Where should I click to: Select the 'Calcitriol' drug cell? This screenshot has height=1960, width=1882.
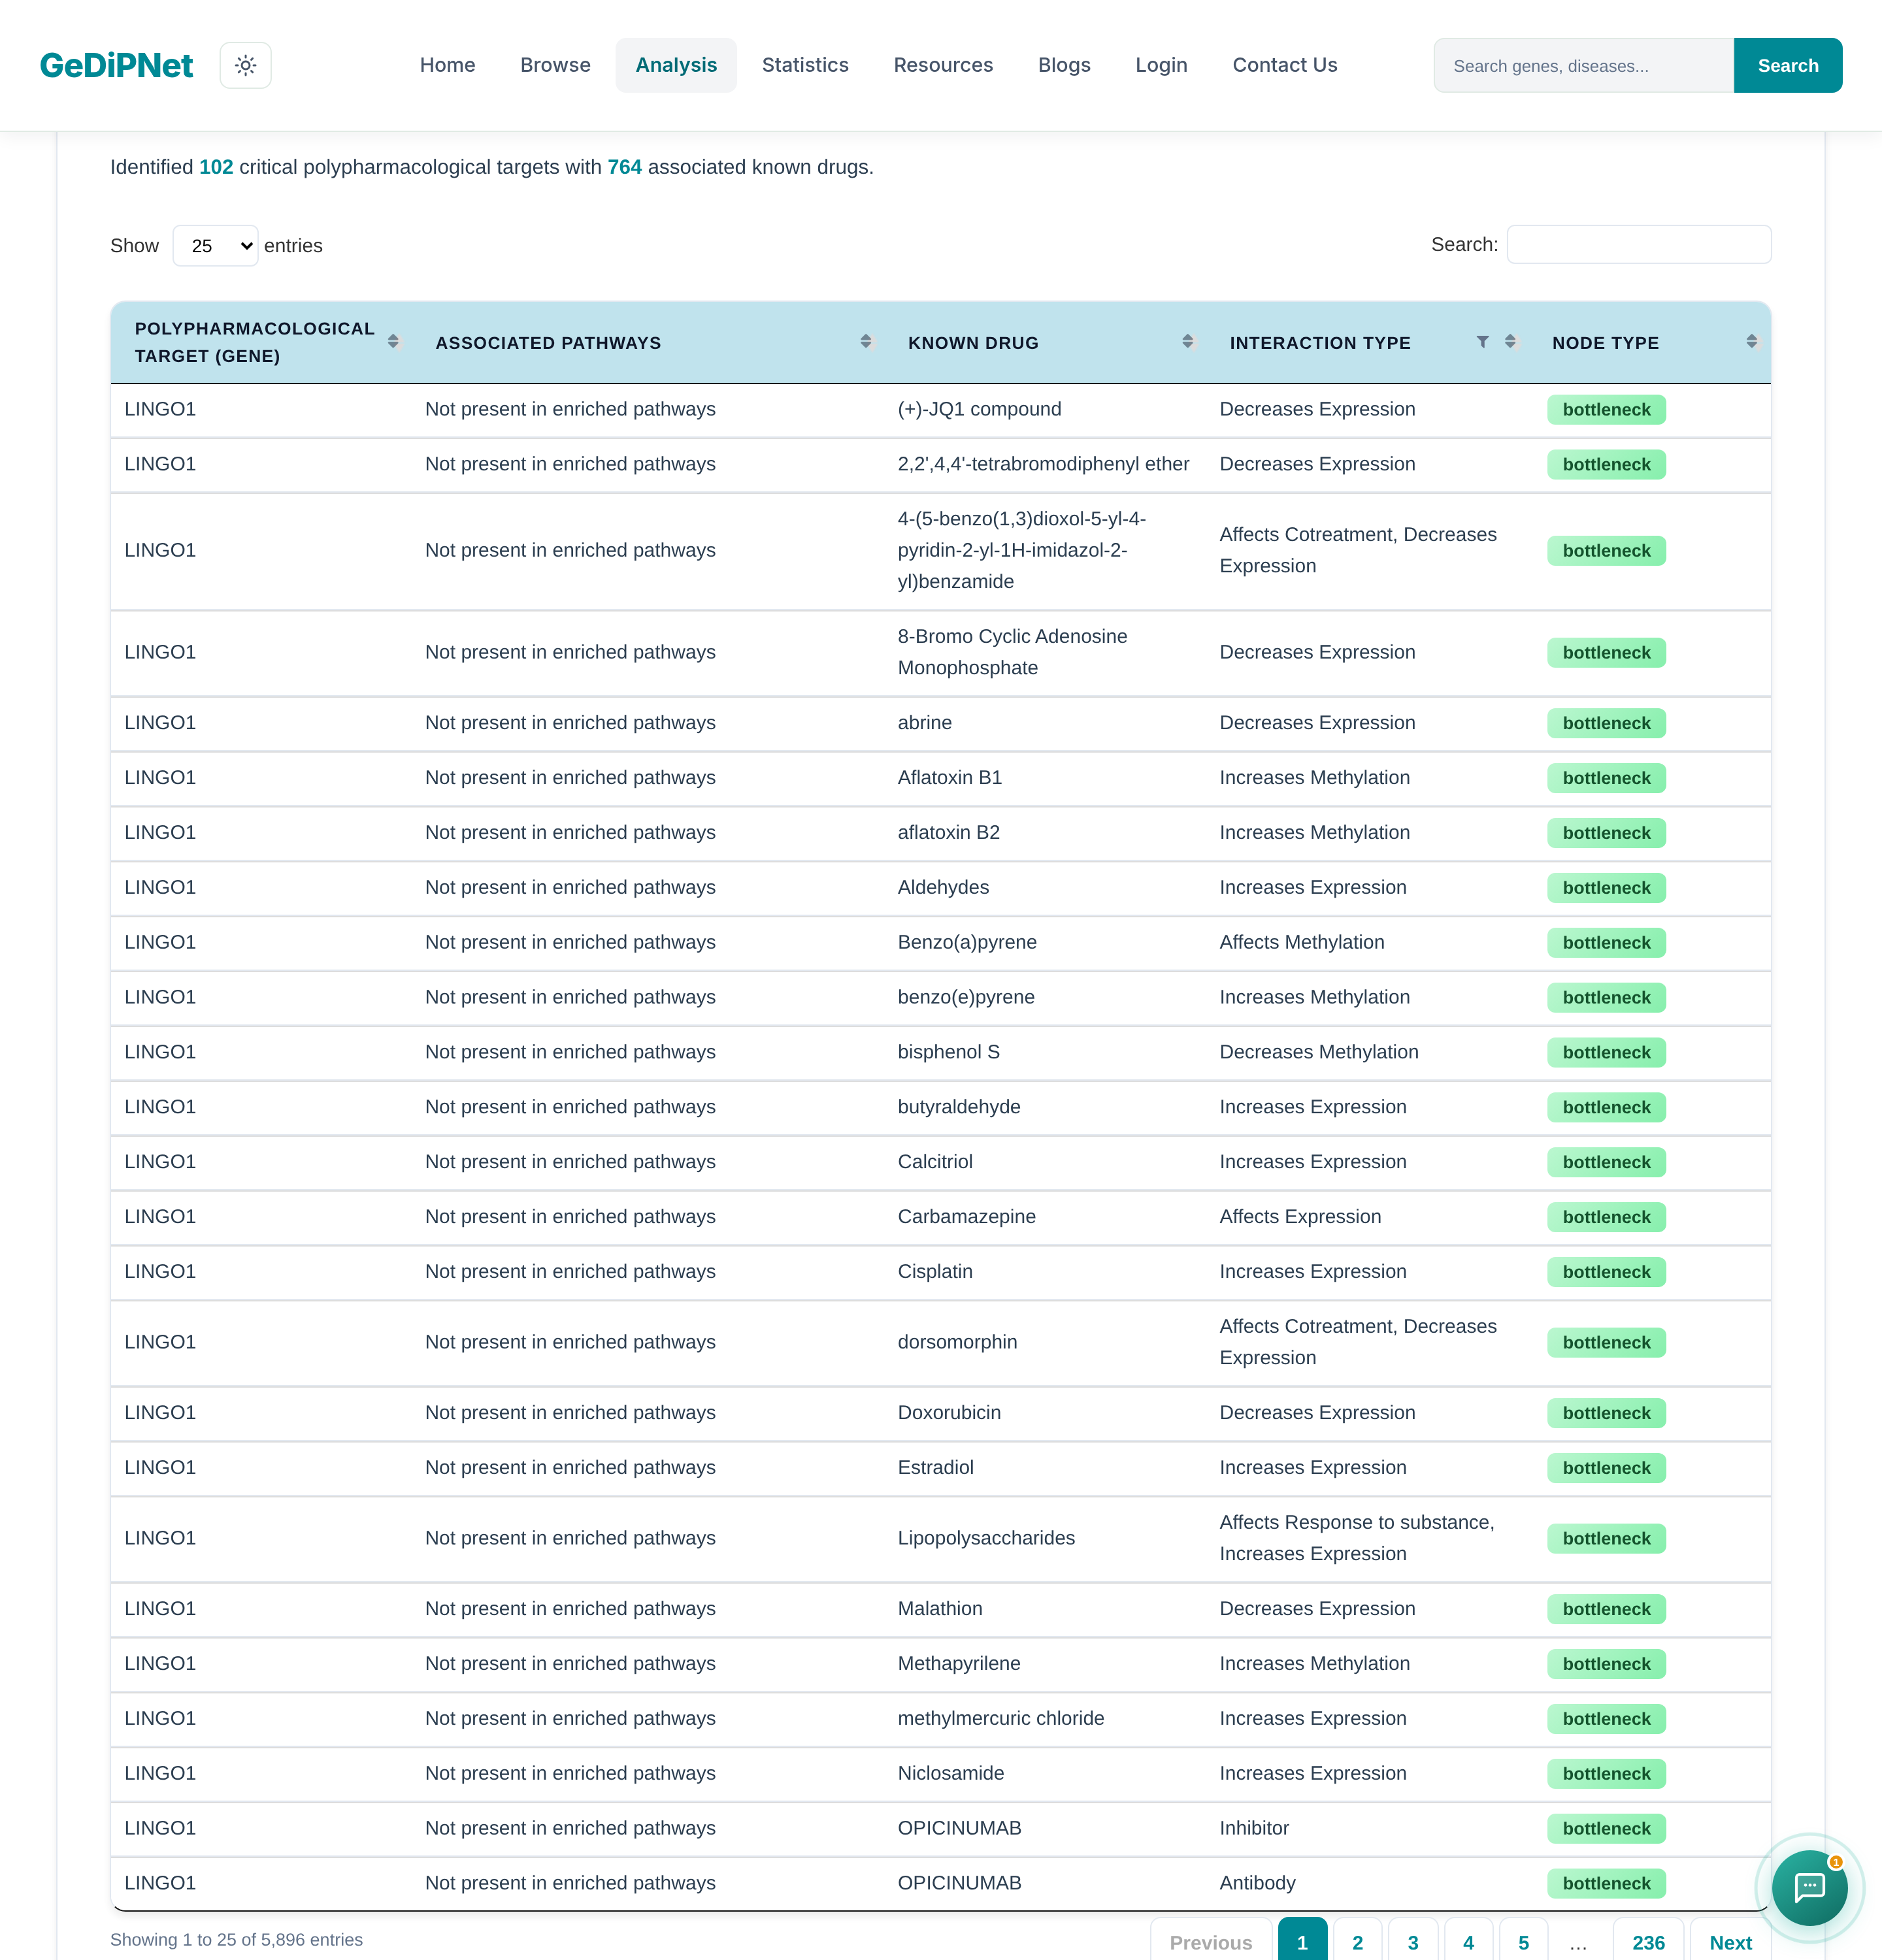click(x=935, y=1162)
